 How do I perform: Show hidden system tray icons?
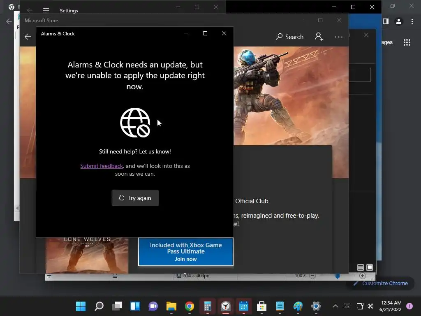point(335,306)
